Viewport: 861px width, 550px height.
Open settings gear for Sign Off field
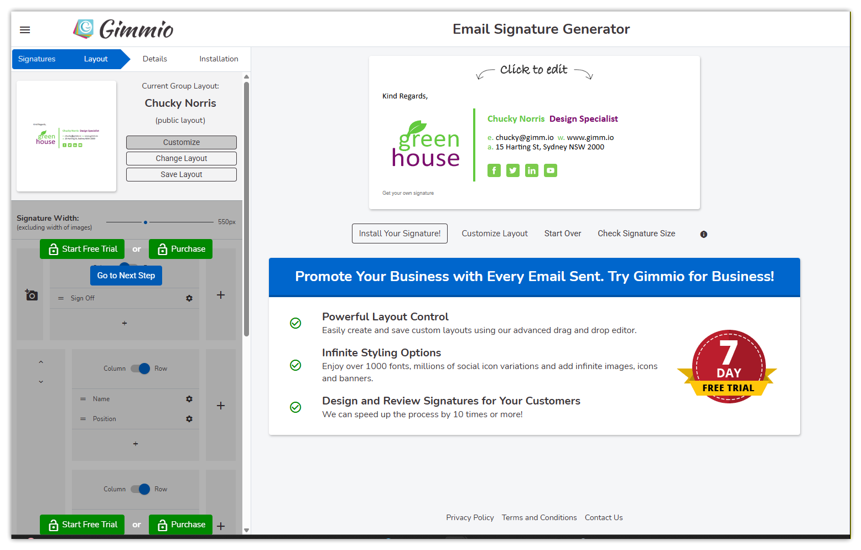[x=189, y=298]
